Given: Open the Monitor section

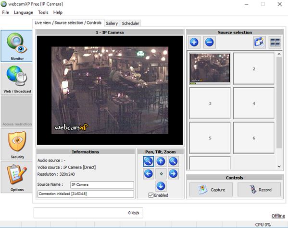Looking at the screenshot, I should tap(17, 46).
